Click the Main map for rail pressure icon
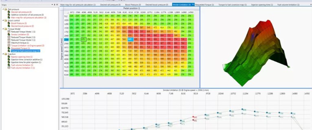Image resolution: width=312 pixels, height=130 pixels. pos(9,17)
